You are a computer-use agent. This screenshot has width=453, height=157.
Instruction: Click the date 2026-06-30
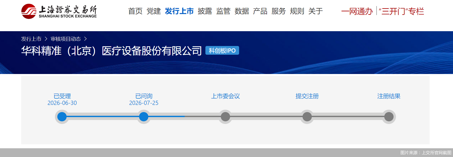[x=62, y=103]
